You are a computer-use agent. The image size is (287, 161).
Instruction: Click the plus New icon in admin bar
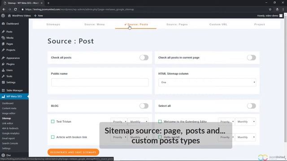pyautogui.click(x=35, y=16)
